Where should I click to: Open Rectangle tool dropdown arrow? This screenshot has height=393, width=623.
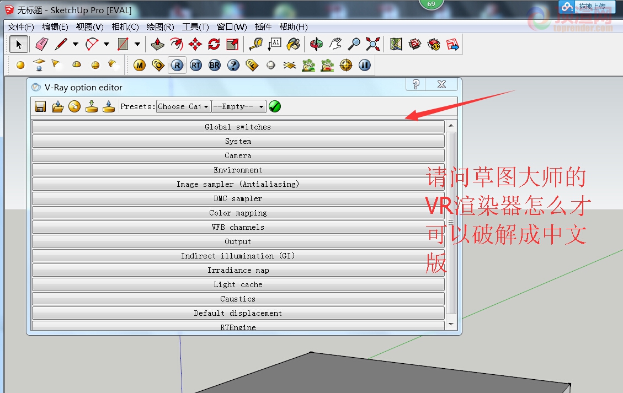pos(137,44)
